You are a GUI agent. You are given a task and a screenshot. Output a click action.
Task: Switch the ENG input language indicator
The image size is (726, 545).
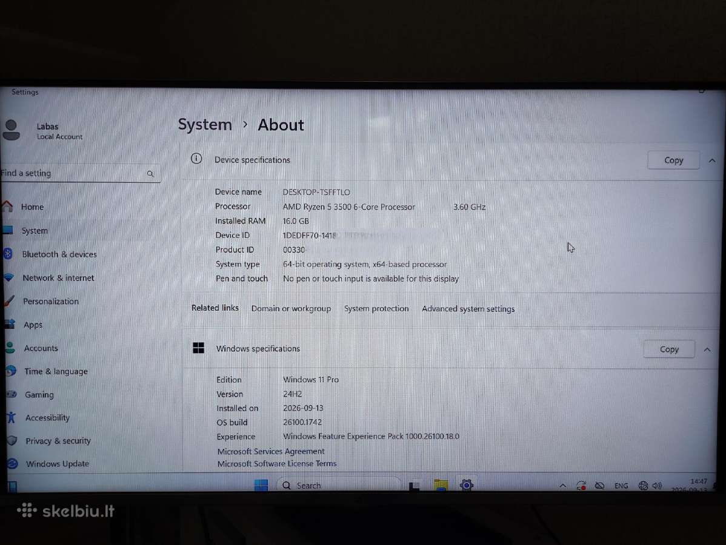621,485
